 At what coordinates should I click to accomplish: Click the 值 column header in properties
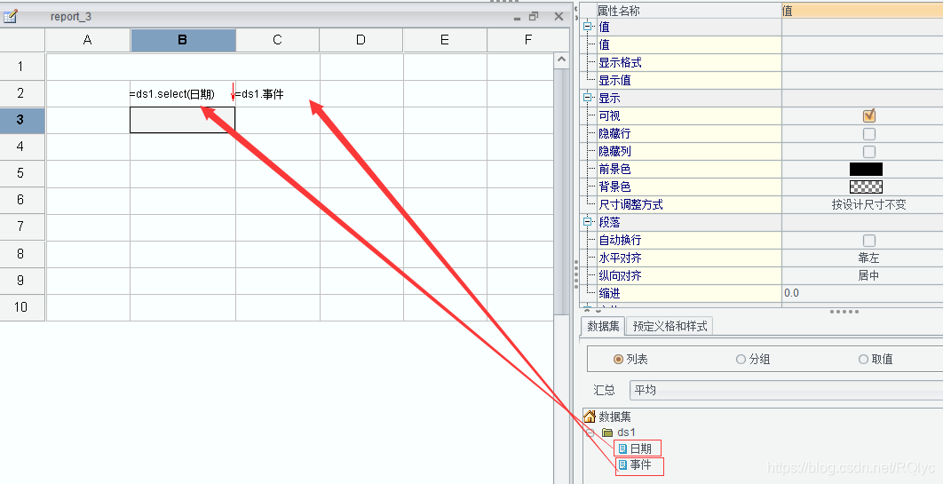[862, 11]
